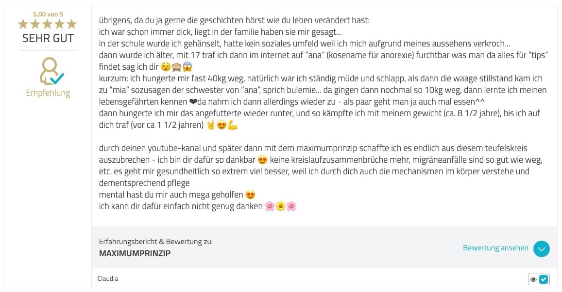The width and height of the screenshot is (562, 292).
Task: Click the black heart emoji after 'kennen'
Action: 193,102
